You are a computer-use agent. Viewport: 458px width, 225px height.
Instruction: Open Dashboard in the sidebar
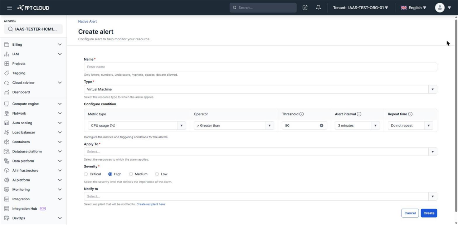pyautogui.click(x=21, y=92)
